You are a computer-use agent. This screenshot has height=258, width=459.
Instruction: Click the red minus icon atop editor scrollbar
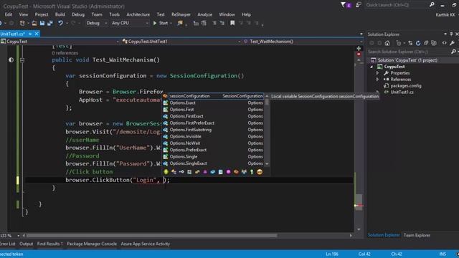359,54
